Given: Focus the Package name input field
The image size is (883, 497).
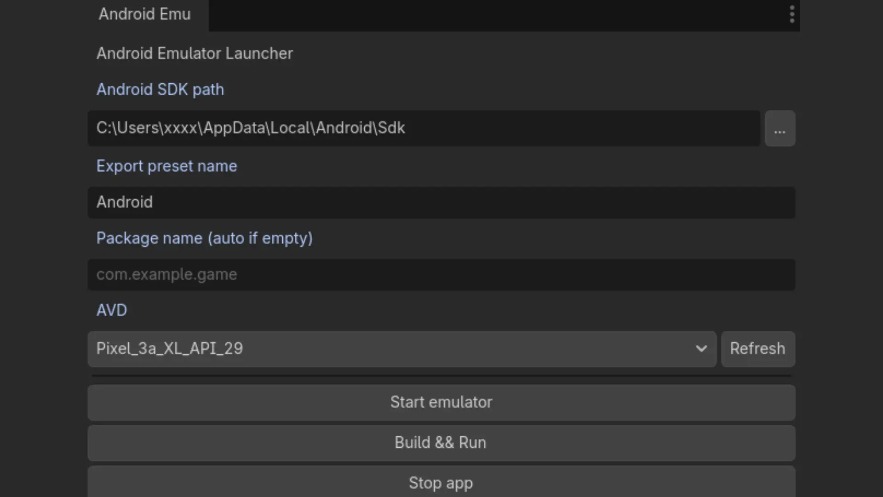Looking at the screenshot, I should pos(441,275).
